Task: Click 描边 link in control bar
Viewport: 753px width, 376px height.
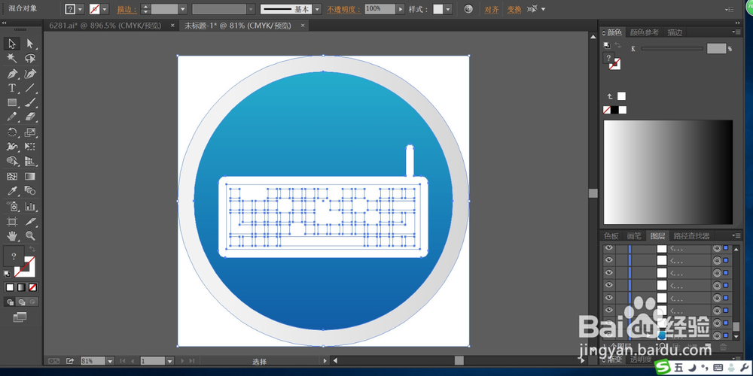Action: [127, 10]
